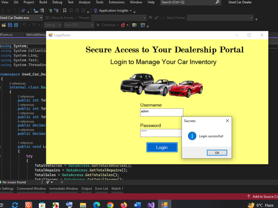The height and width of the screenshot is (208, 278).
Task: Click the No issues found status indicator
Action: [13, 182]
